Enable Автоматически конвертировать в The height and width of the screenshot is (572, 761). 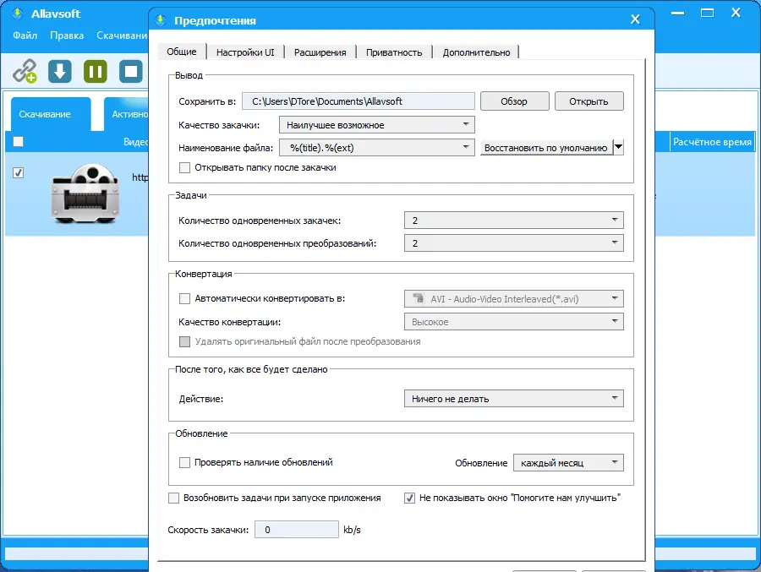coord(183,298)
